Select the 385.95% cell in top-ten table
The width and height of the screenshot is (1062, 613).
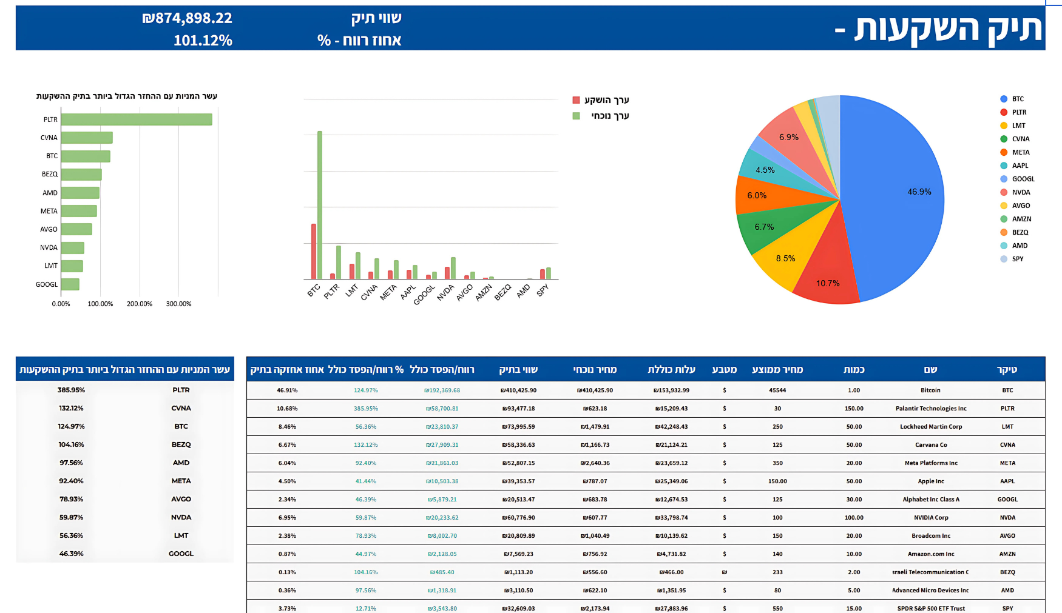[72, 390]
